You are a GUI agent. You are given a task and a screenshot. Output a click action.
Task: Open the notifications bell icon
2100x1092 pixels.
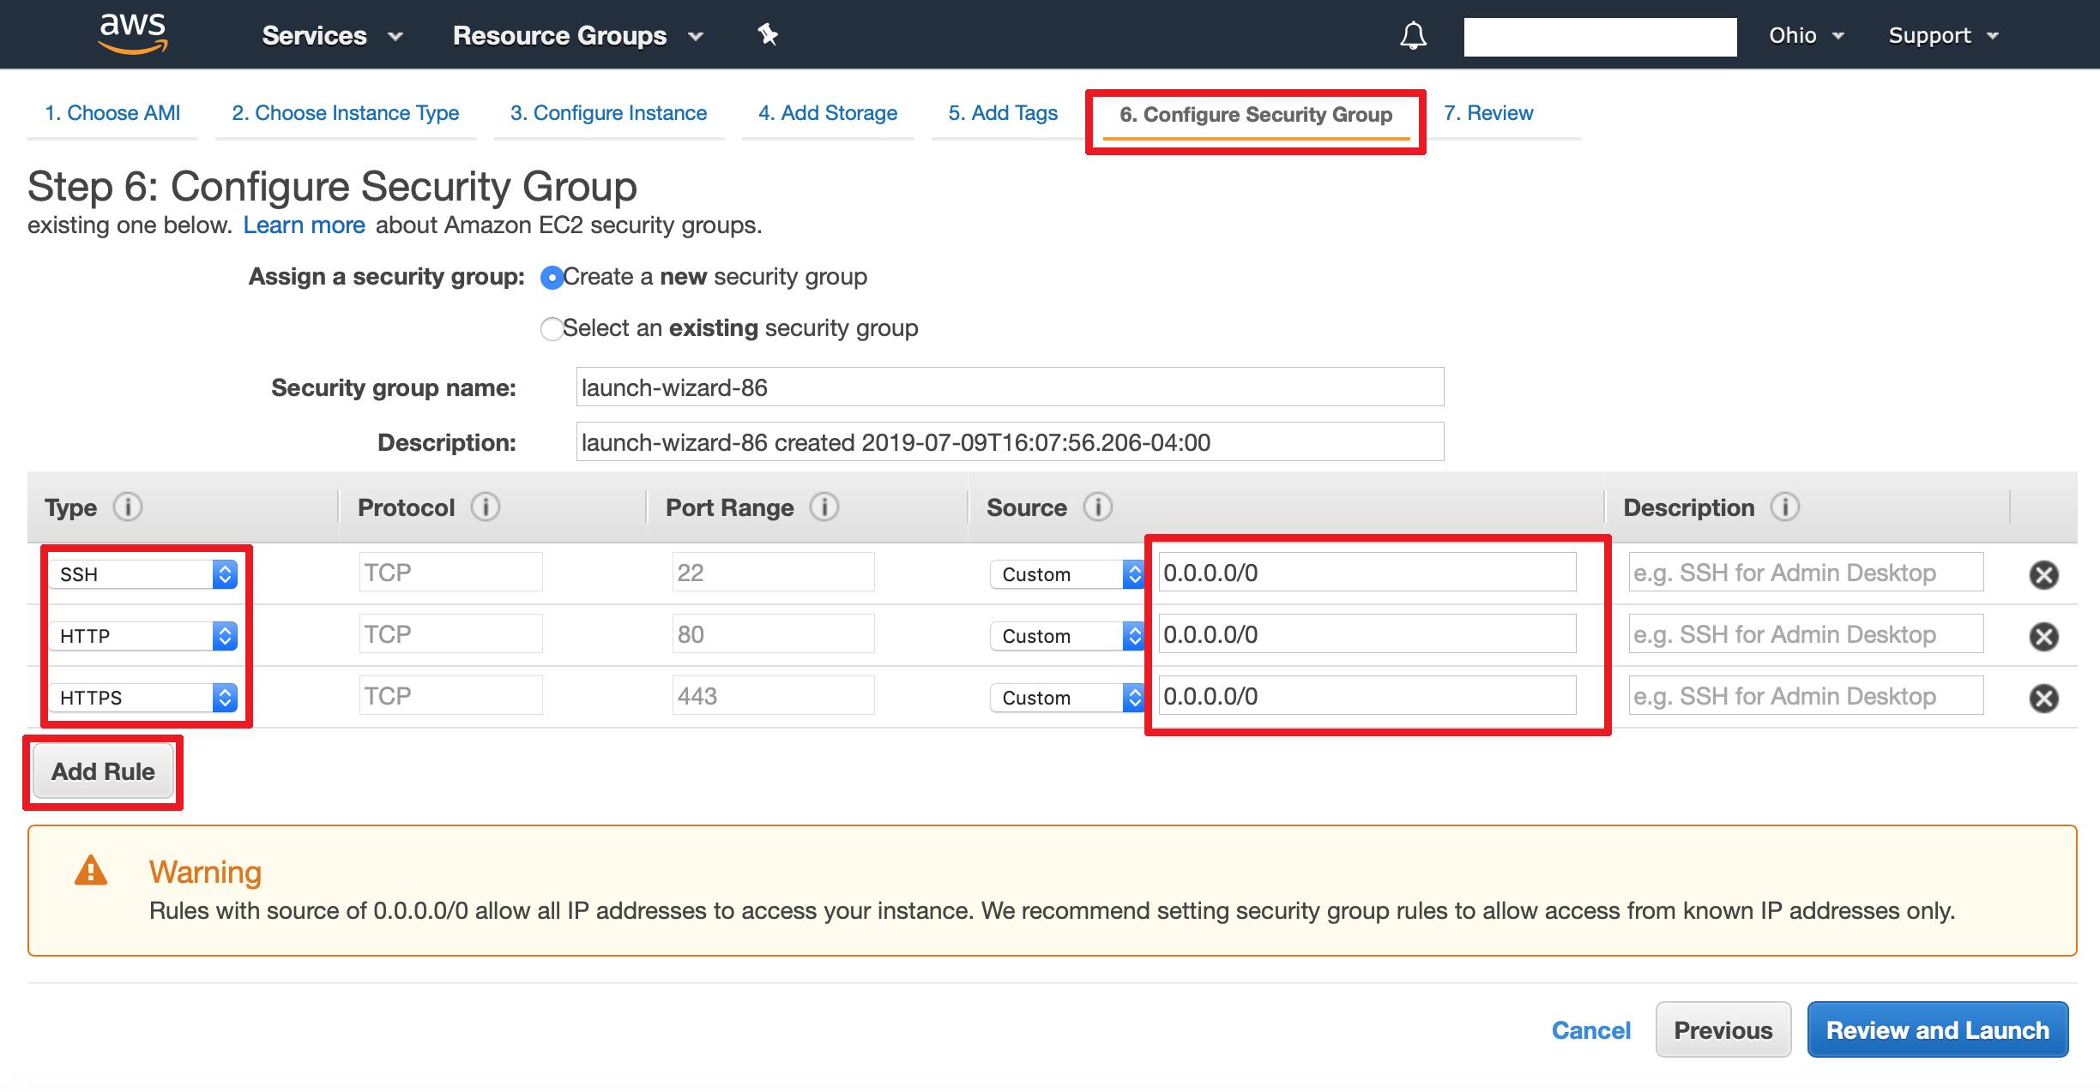[1413, 36]
